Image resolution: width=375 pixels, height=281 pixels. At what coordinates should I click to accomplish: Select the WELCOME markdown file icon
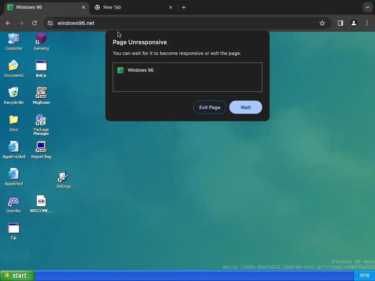(x=41, y=204)
